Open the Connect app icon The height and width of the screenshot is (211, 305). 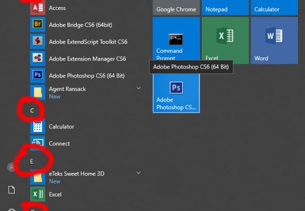(38, 143)
